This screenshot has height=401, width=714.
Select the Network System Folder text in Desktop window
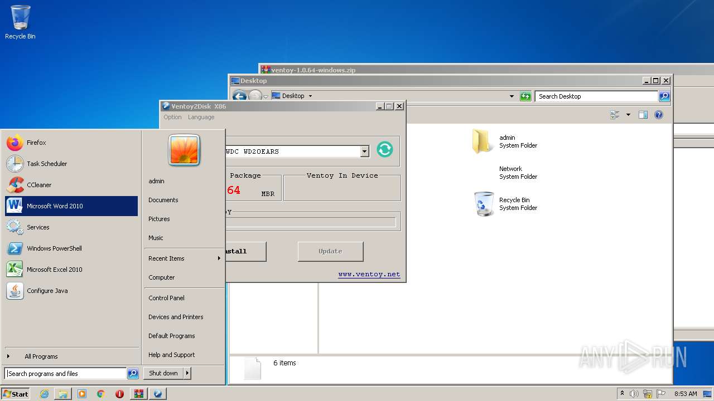(518, 173)
